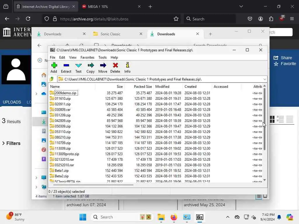The height and width of the screenshot is (224, 299).
Task: Sort by Created column header
Action: tap(197, 86)
